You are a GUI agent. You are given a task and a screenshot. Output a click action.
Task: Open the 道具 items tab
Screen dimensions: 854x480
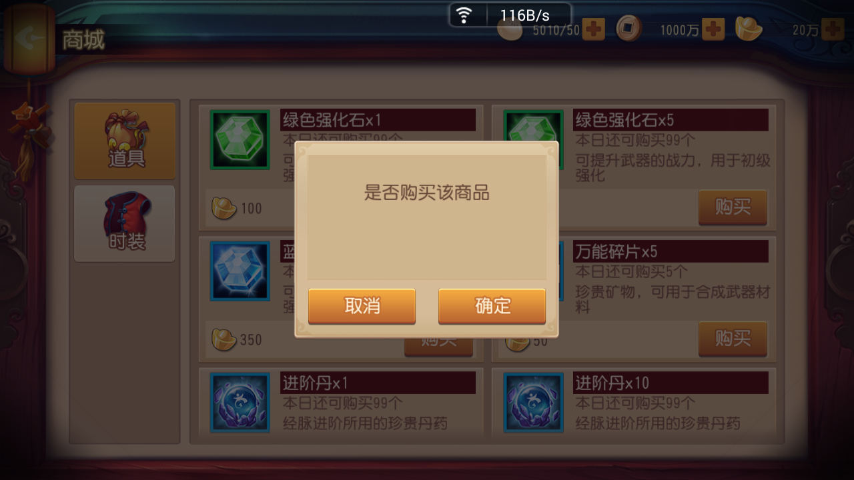click(x=125, y=141)
